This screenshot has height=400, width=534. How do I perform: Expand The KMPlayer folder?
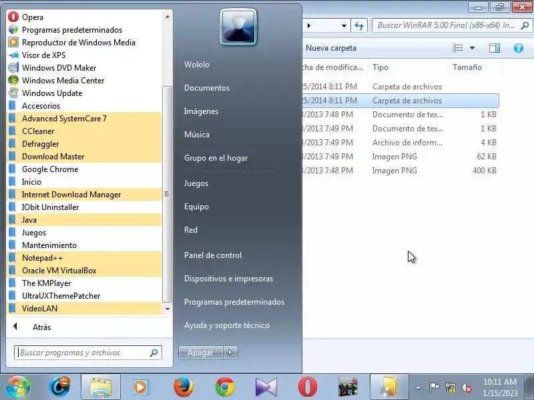coord(84,283)
